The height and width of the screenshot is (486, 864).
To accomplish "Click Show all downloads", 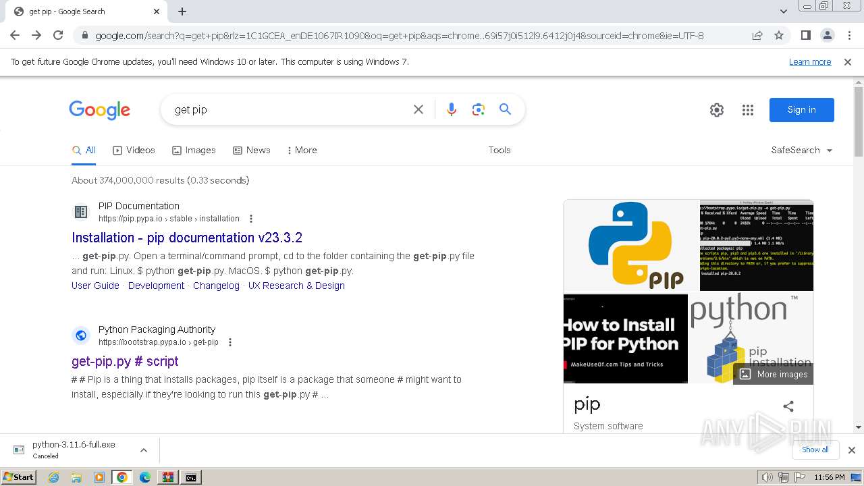I will 815,450.
